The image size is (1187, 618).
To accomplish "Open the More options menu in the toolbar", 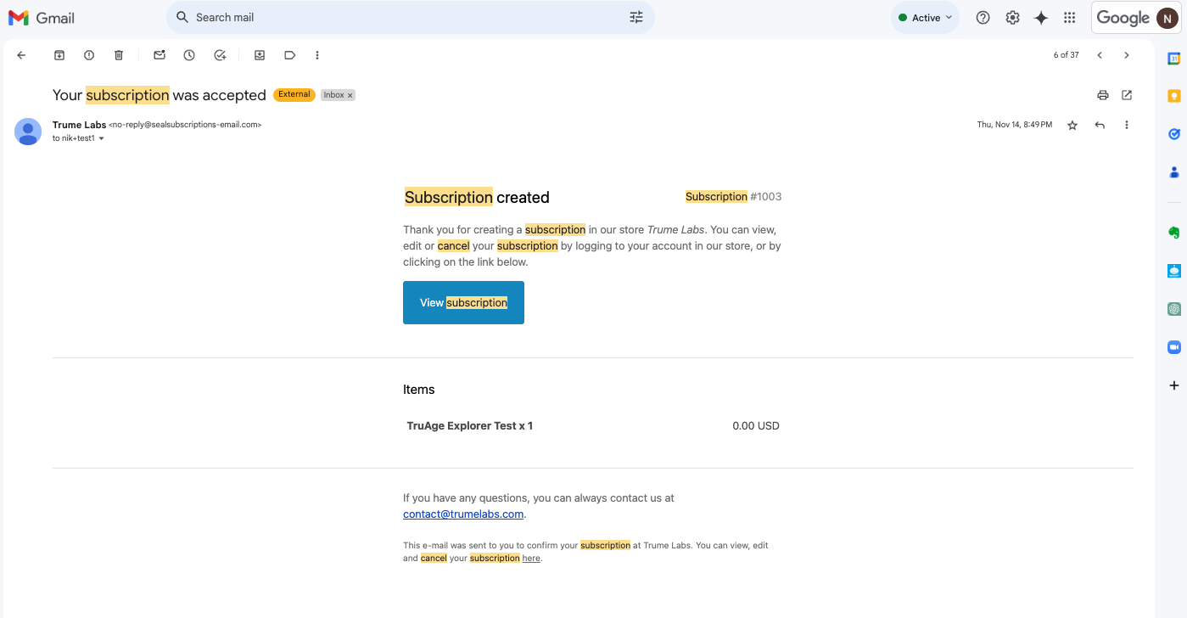I will pos(317,55).
